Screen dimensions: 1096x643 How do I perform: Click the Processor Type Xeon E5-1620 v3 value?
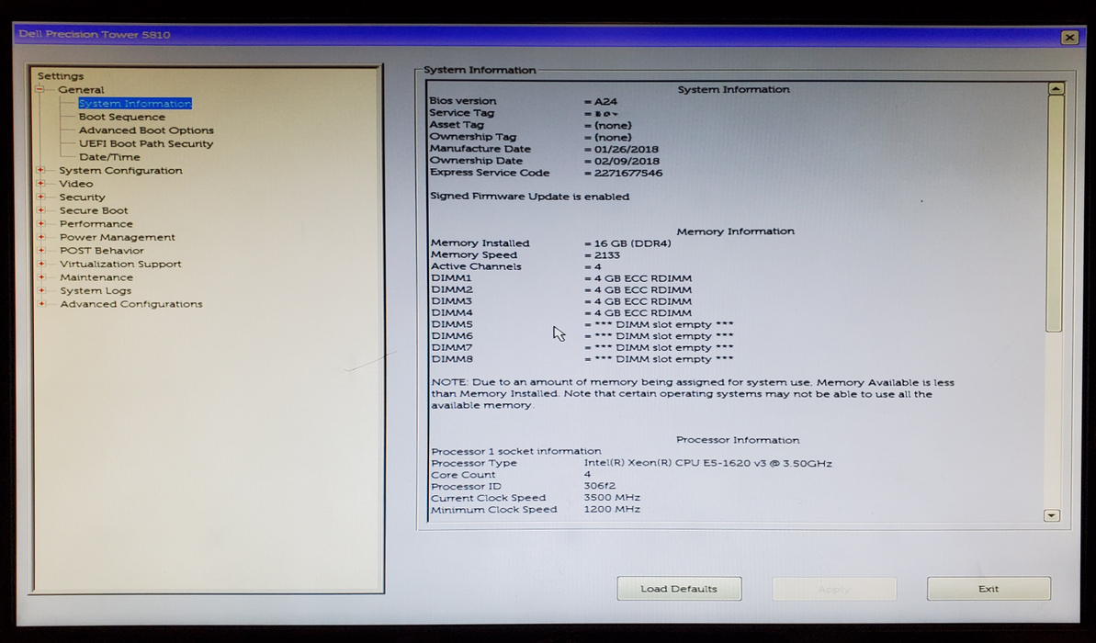tap(707, 463)
